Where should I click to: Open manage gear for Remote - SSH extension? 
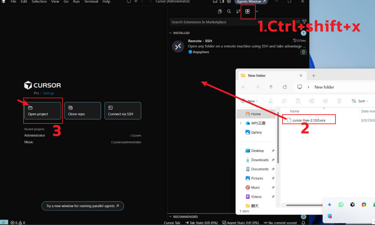303,52
